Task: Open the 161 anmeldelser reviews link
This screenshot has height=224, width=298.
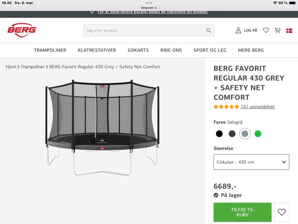Action: click(258, 107)
